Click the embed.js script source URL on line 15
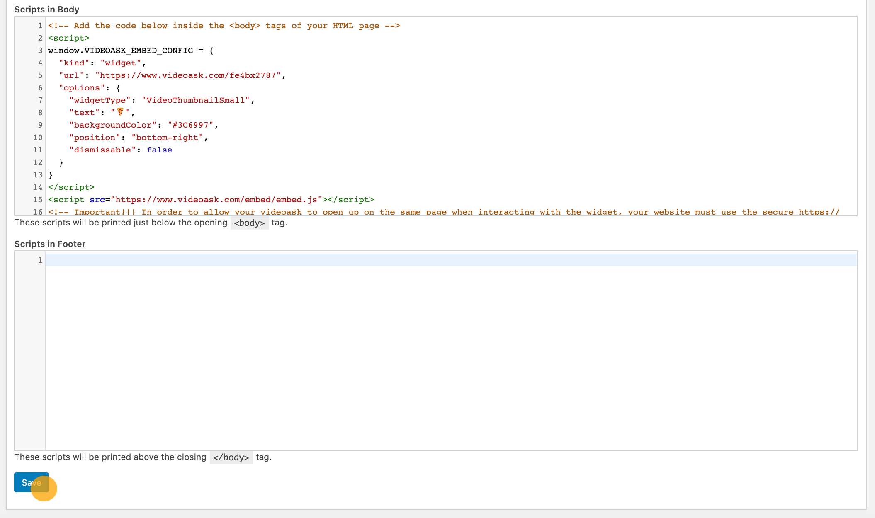The height and width of the screenshot is (518, 875). [x=216, y=200]
